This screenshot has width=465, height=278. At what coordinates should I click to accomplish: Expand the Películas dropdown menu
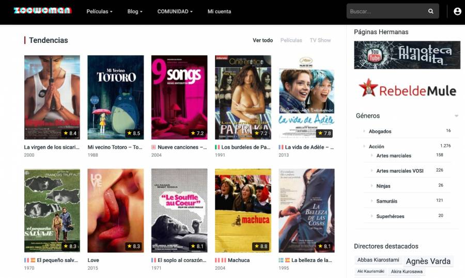[99, 11]
